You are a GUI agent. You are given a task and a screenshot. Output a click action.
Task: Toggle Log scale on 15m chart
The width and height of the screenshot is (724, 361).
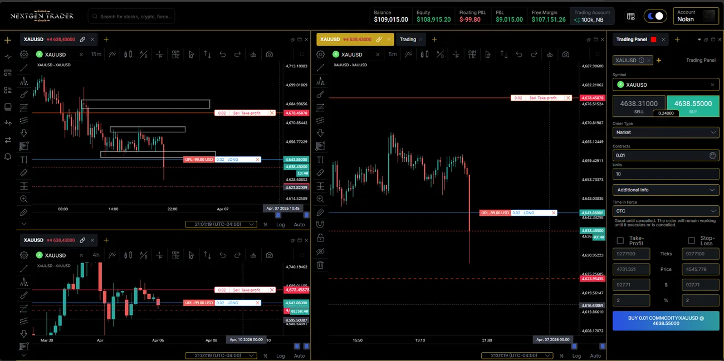pyautogui.click(x=281, y=225)
